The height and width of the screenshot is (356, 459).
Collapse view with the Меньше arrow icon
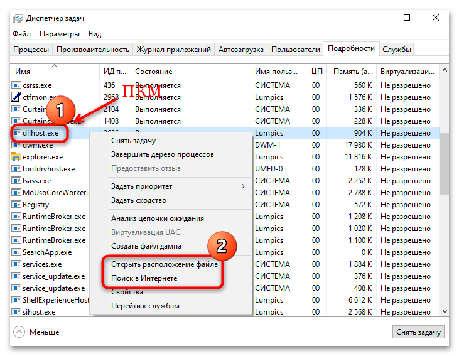point(19,332)
